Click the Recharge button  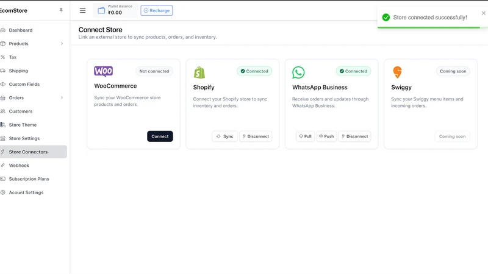(x=157, y=10)
